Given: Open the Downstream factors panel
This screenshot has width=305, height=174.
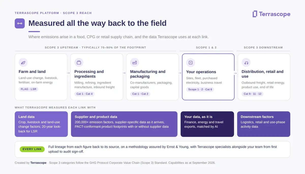Looking at the screenshot, I should click(264, 124).
